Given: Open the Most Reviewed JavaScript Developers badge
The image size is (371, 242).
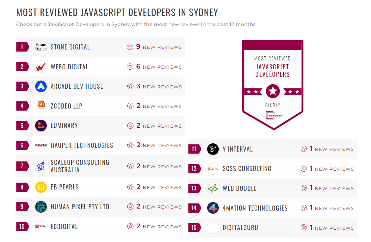Looking at the screenshot, I should (x=273, y=85).
